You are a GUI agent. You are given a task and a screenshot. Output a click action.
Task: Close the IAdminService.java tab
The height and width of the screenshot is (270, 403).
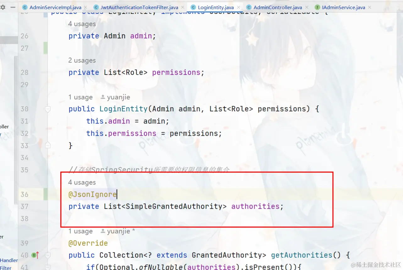pos(370,7)
